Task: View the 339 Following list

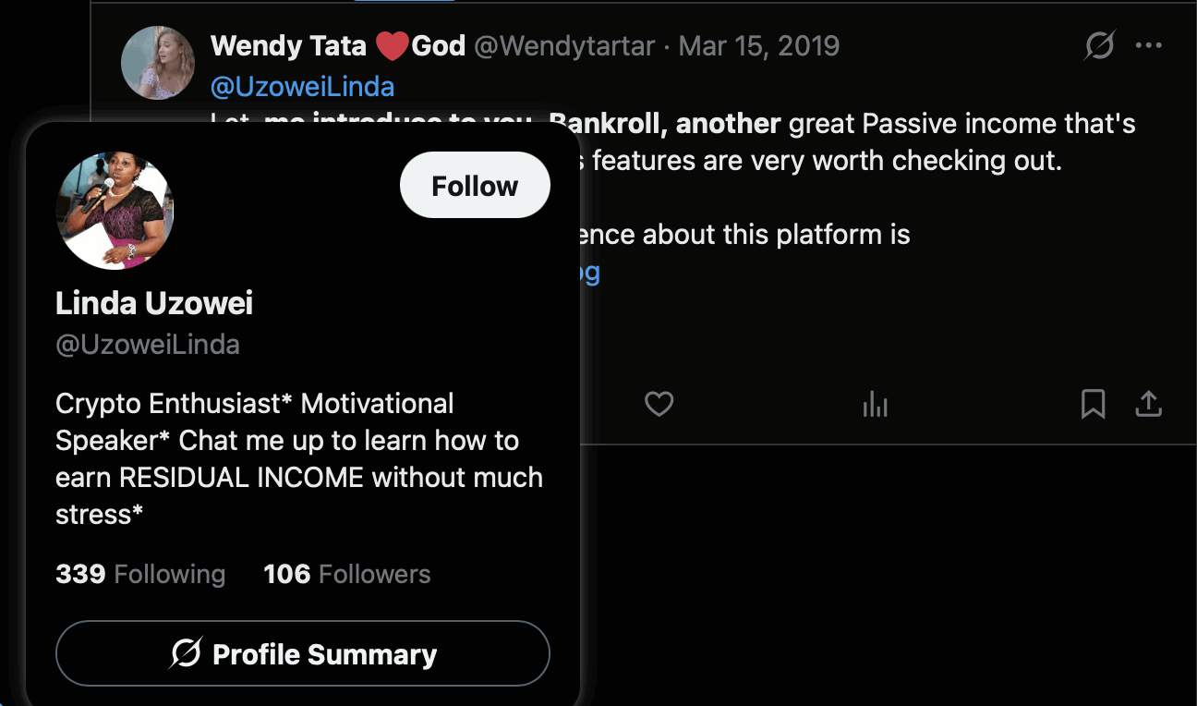Action: click(x=140, y=574)
